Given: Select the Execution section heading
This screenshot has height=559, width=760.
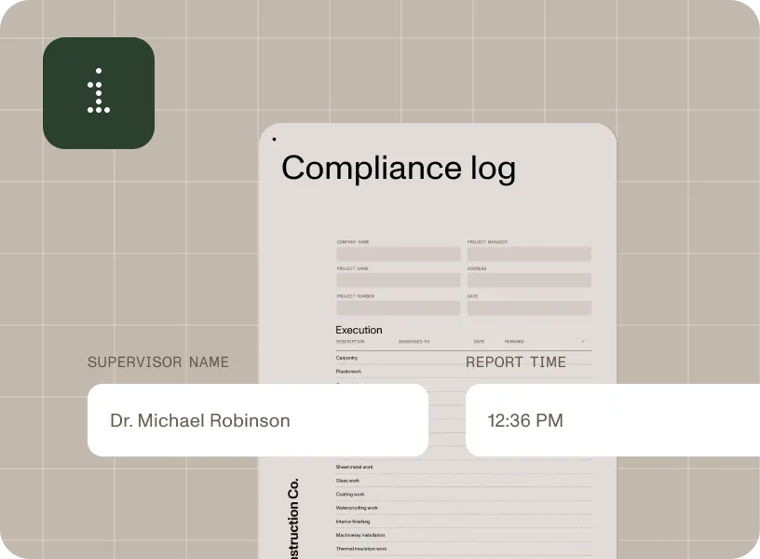Looking at the screenshot, I should click(359, 329).
